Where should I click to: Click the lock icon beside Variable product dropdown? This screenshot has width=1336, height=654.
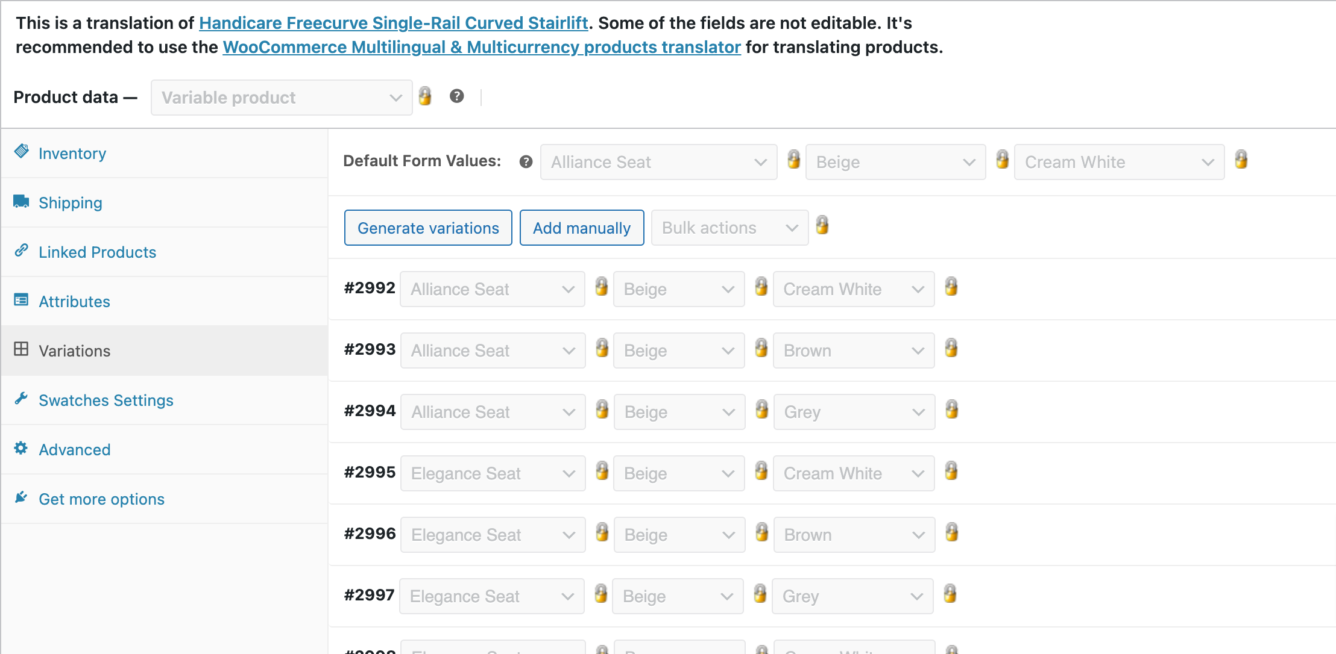pos(425,96)
